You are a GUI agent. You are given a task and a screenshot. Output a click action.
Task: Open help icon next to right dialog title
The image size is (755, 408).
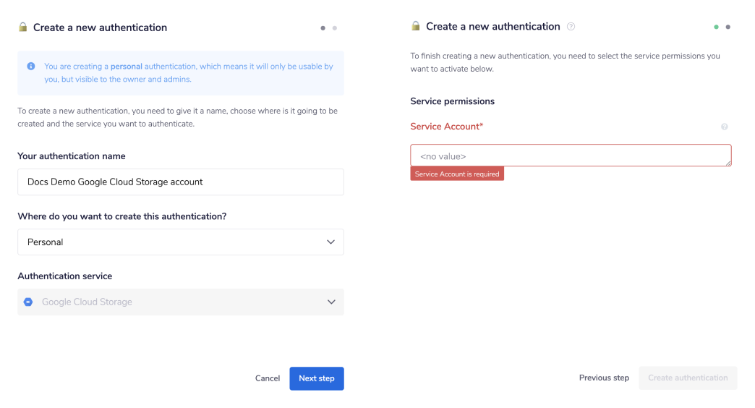[571, 27]
